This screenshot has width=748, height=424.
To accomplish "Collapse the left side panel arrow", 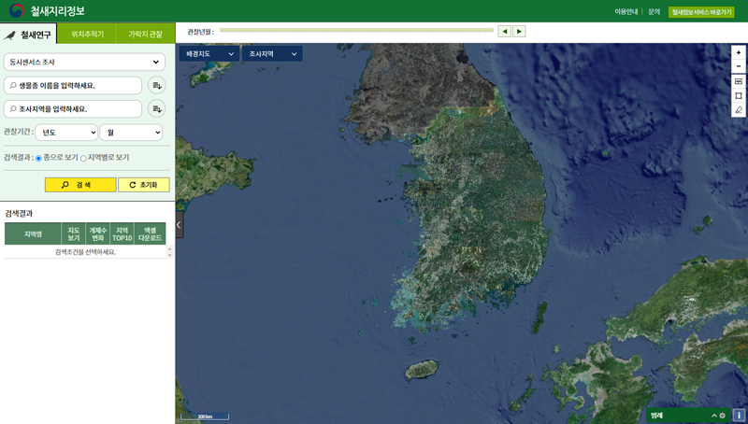I will (x=180, y=225).
